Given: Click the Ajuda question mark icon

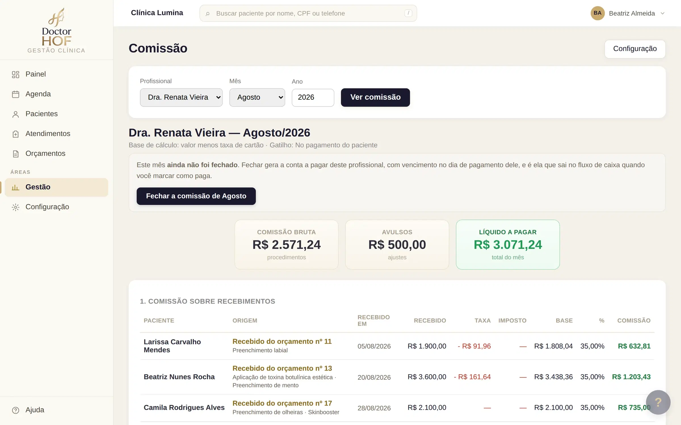Looking at the screenshot, I should point(16,410).
